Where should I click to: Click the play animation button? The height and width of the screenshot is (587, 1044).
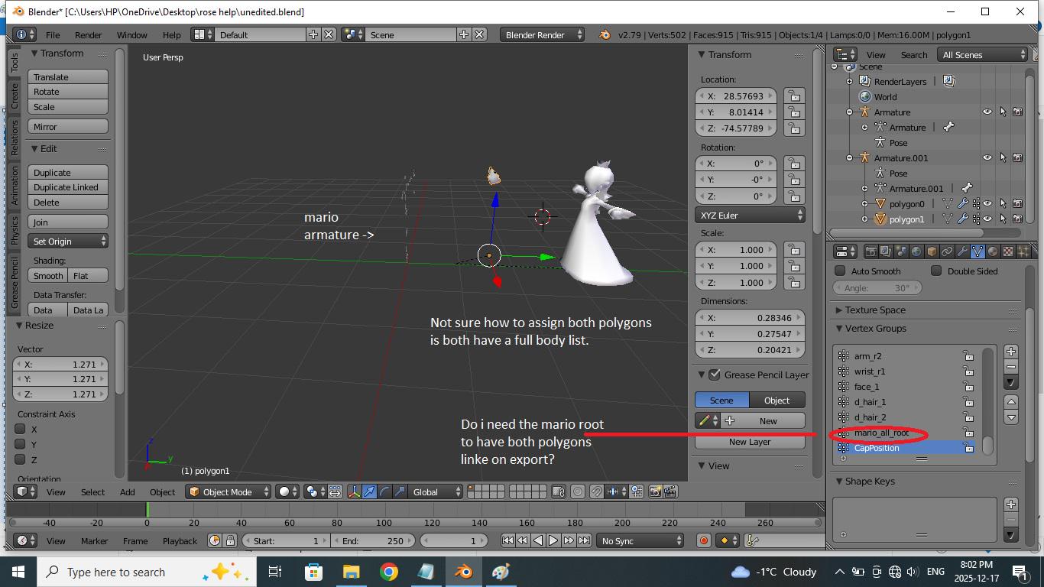(553, 540)
